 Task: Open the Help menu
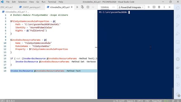pos(61,2)
